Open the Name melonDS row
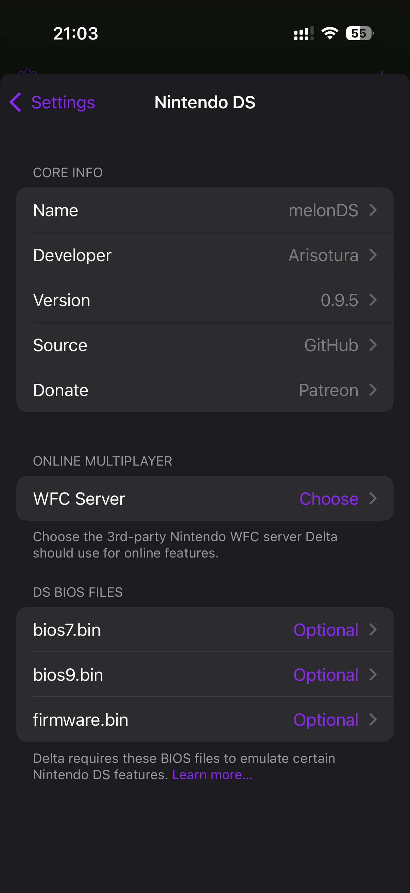 (205, 210)
